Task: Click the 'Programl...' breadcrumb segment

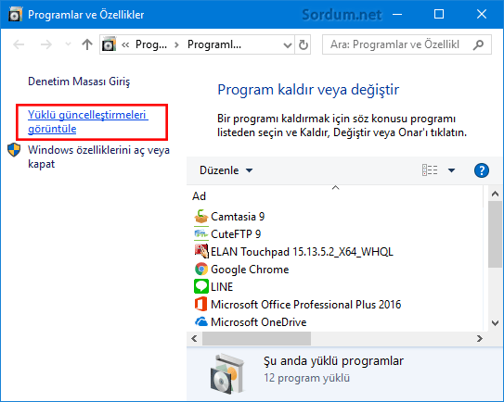Action: point(214,44)
